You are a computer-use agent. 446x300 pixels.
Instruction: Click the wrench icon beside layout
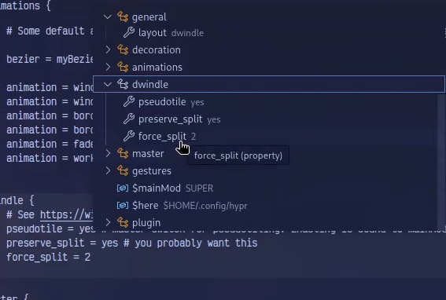pyautogui.click(x=129, y=32)
